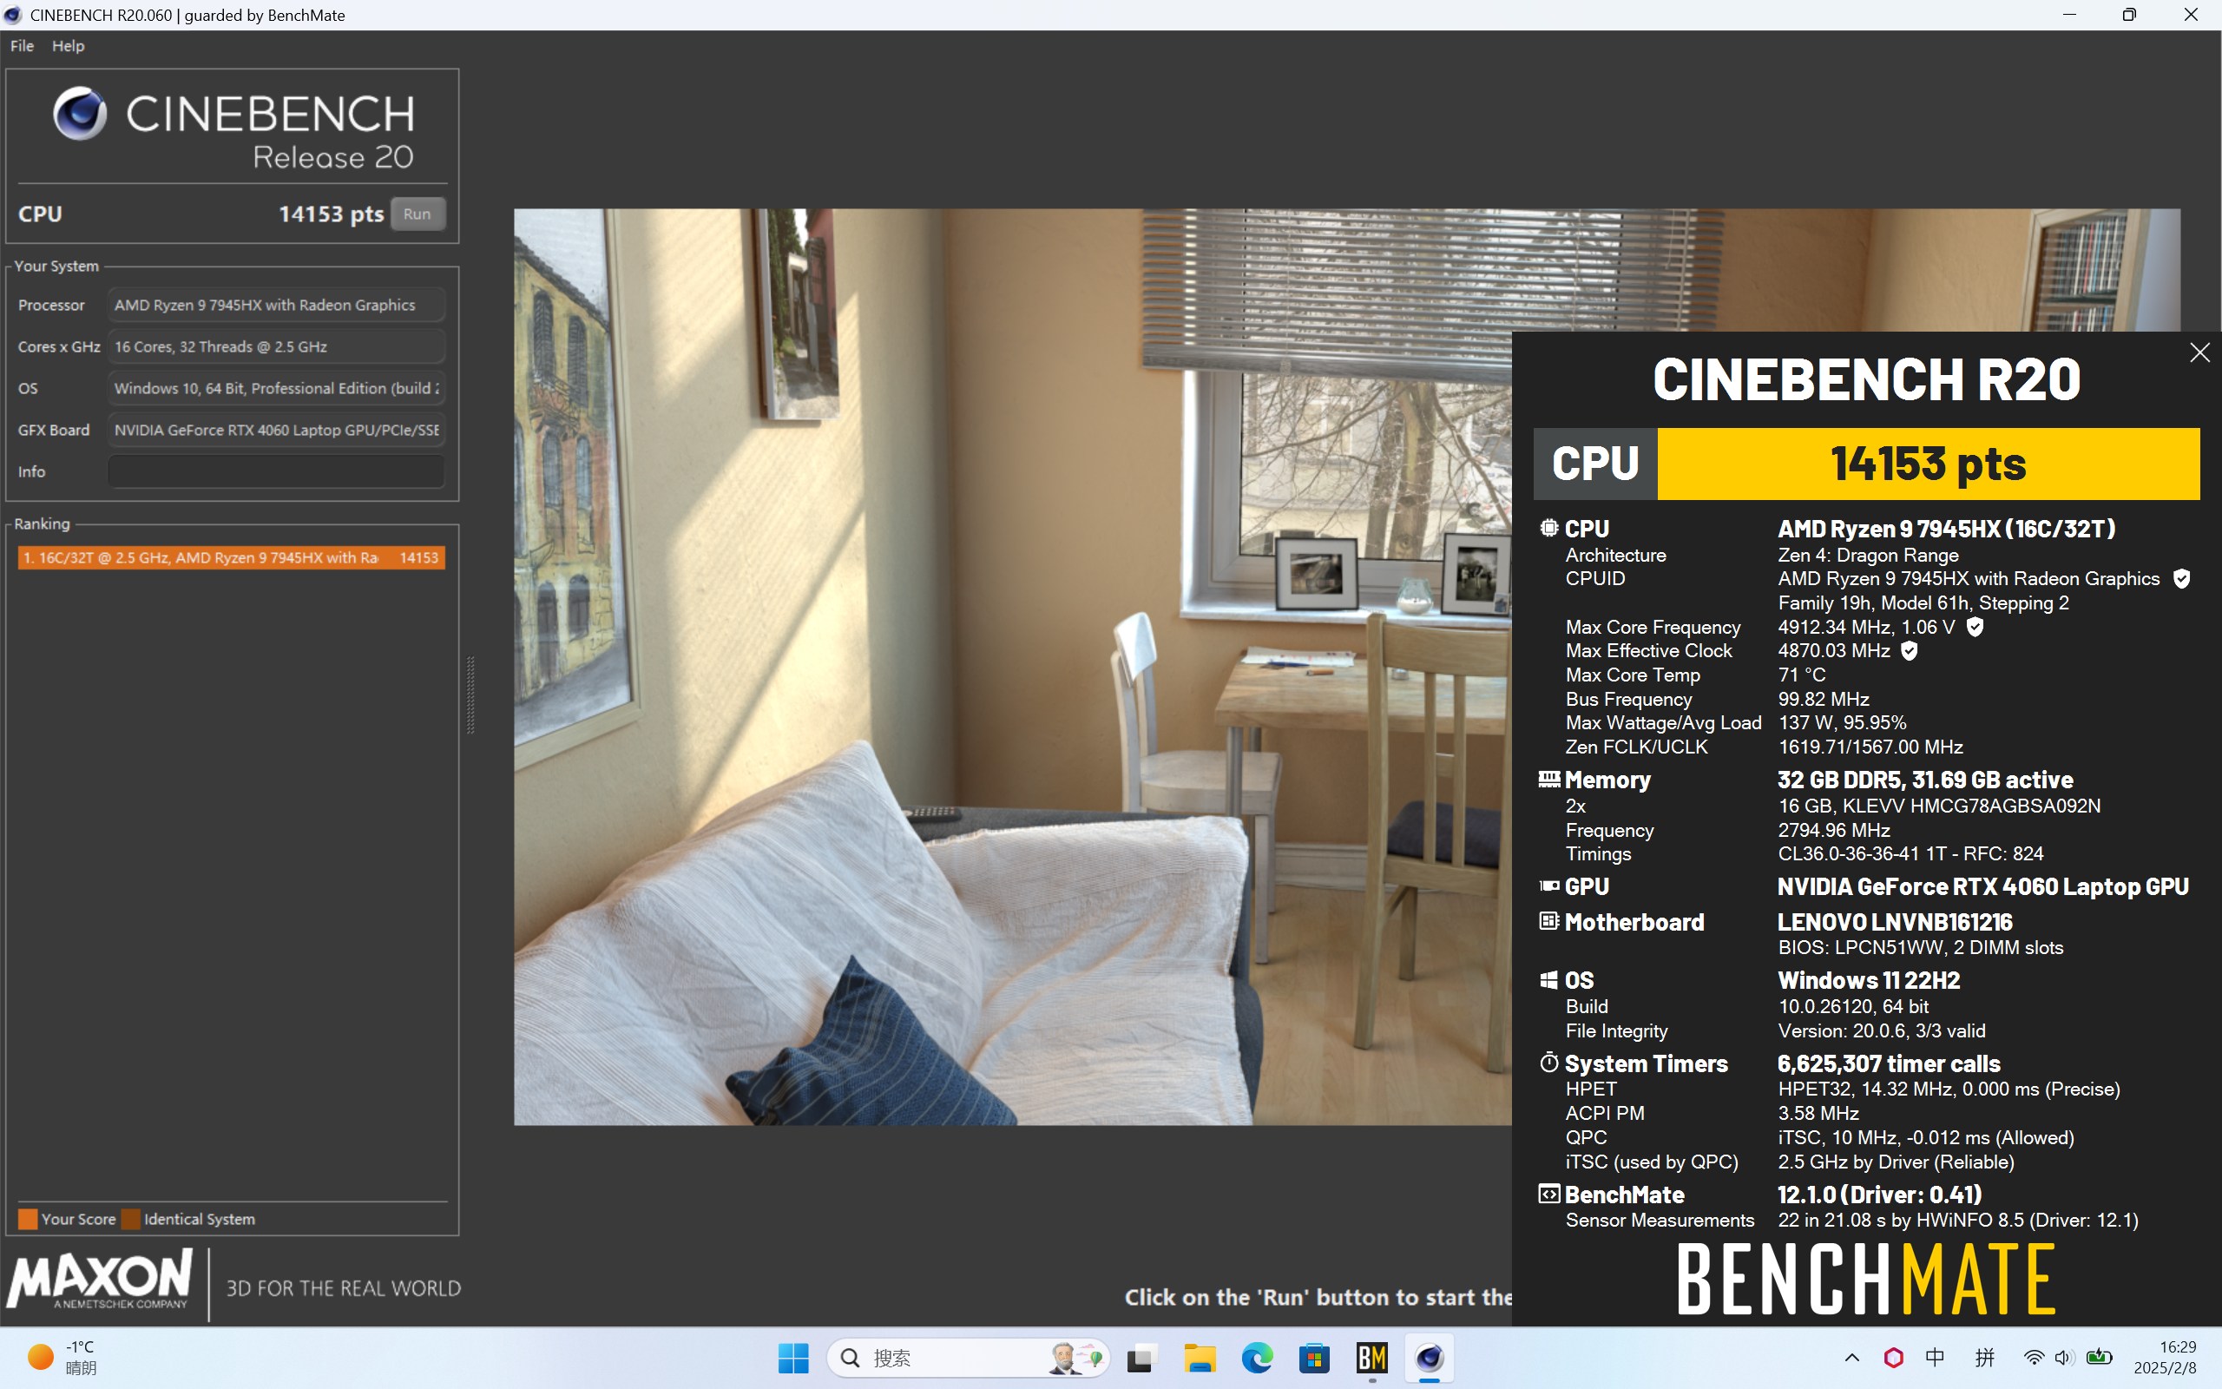Open Microsoft Edge from taskbar
This screenshot has width=2222, height=1389.
coord(1257,1358)
